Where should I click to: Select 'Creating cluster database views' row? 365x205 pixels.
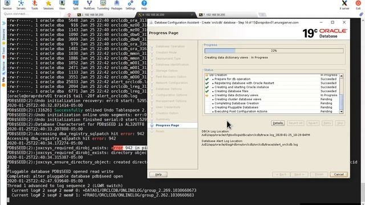(x=271, y=99)
